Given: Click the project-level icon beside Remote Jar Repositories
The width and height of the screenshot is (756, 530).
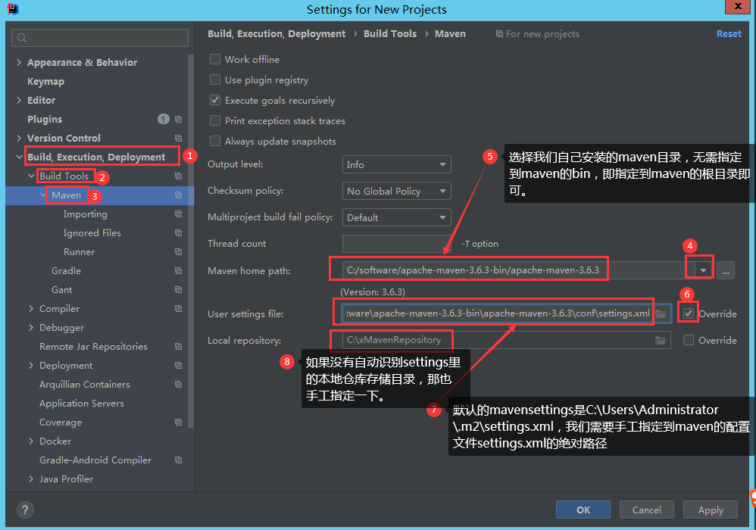Looking at the screenshot, I should pyautogui.click(x=178, y=347).
